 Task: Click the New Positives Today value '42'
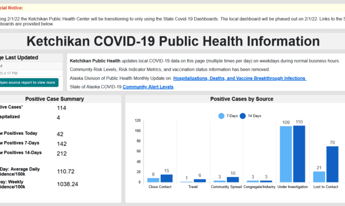click(x=60, y=134)
